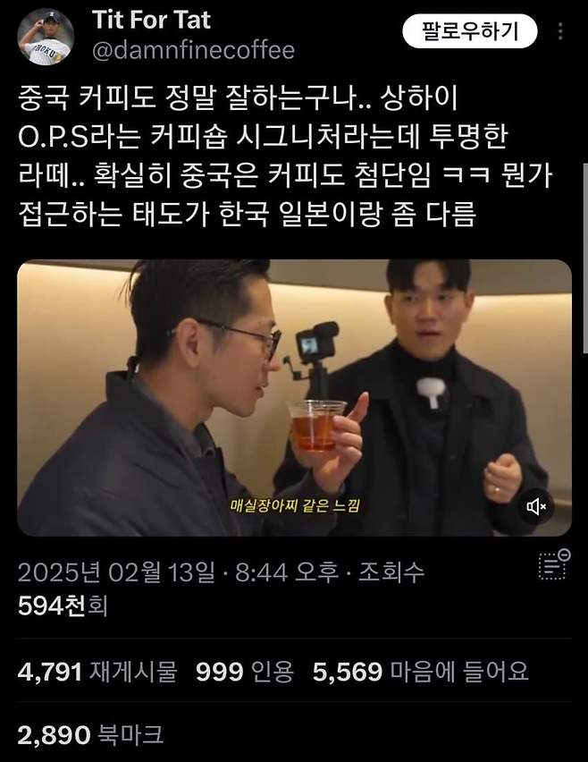Open the three-dot more options menu
This screenshot has height=762, width=588.
point(560,31)
